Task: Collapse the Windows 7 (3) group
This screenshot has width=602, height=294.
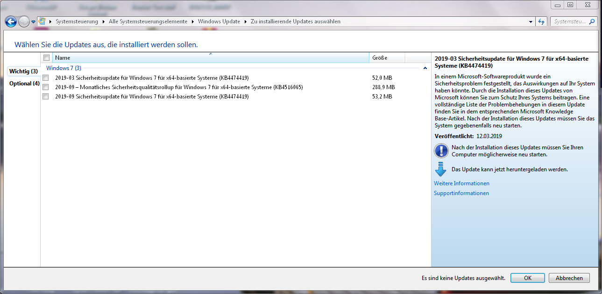Action: click(425, 68)
